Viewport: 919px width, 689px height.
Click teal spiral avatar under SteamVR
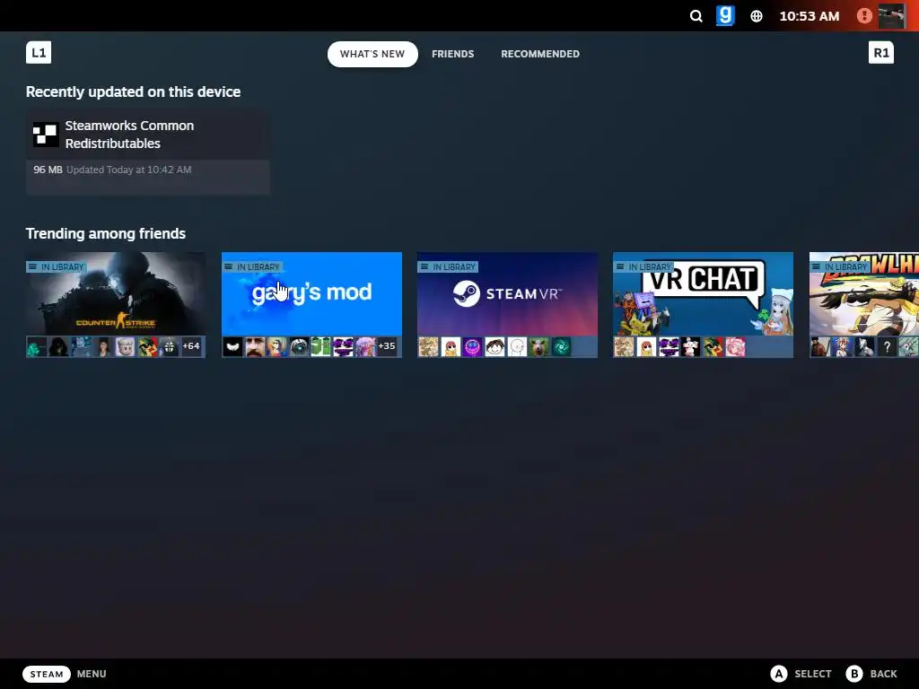point(562,347)
